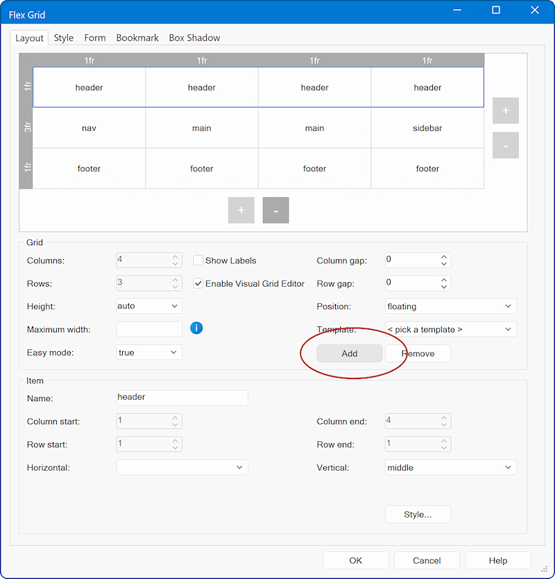Expand the Vertical alignment dropdown

coord(450,467)
